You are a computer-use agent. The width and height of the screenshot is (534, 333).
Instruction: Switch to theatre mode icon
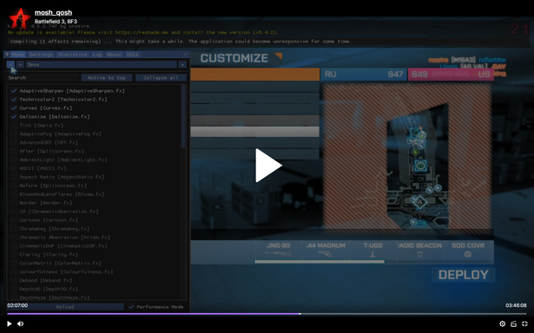coord(513,323)
